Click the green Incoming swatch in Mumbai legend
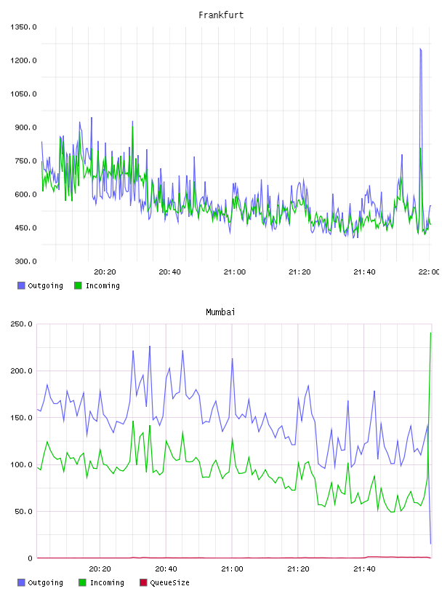Screen dimensions: 442x594 [x=82, y=582]
